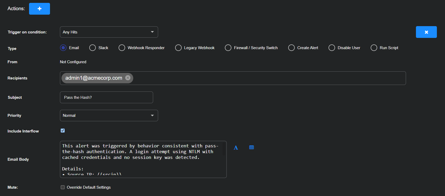Uncheck the Include Interflow checkbox

pyautogui.click(x=63, y=131)
